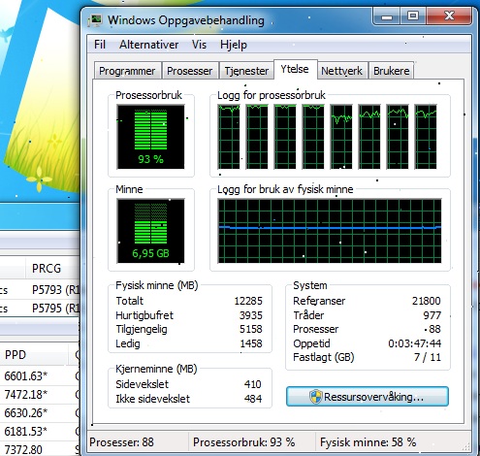Click status bar text Fysisk minne: 58 %
The height and width of the screenshot is (456, 480).
point(368,442)
